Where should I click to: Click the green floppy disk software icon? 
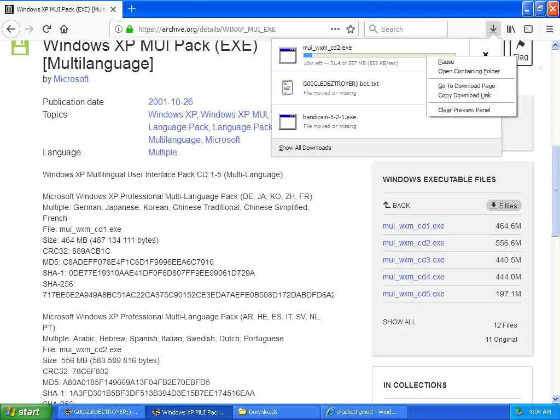click(x=20, y=48)
